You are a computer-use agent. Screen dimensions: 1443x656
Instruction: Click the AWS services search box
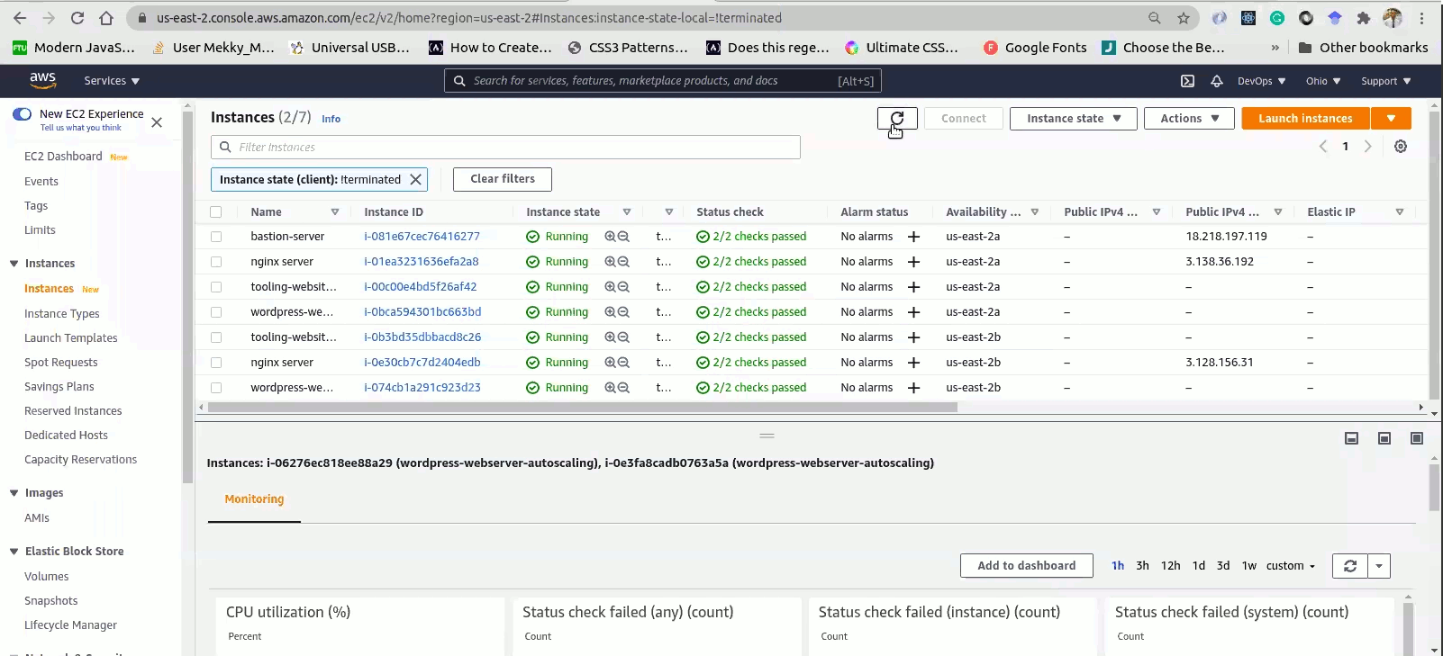663,81
